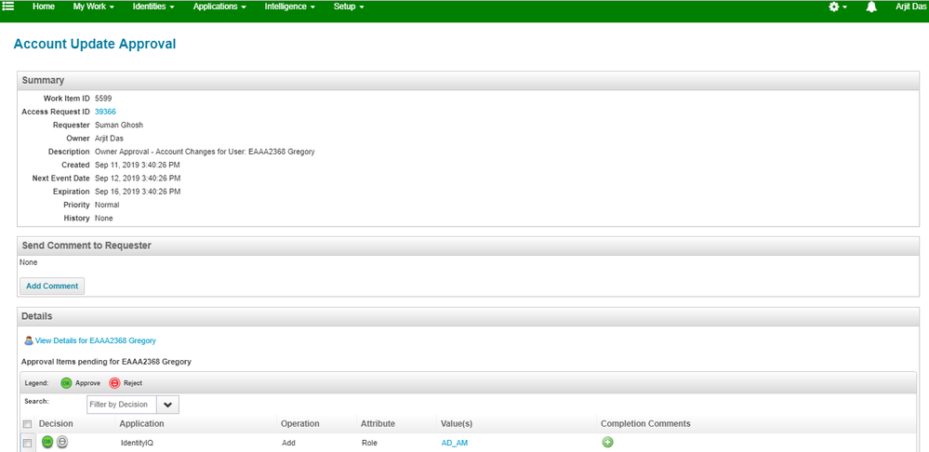Open the Intelligence menu
929x452 pixels.
click(x=289, y=7)
